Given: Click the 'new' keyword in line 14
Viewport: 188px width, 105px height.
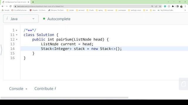Looking at the screenshot, I should pyautogui.click(x=95, y=49).
